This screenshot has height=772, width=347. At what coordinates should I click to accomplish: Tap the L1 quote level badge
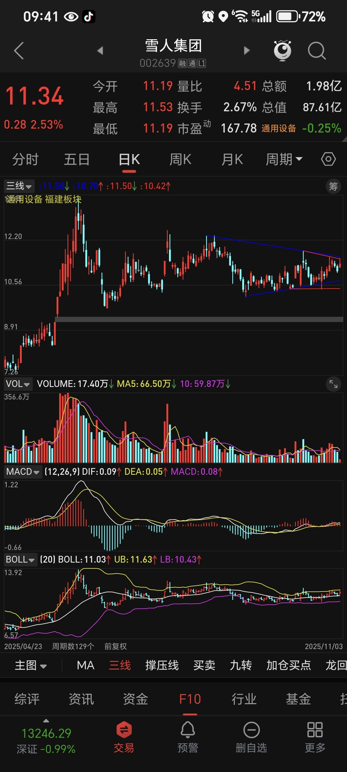(201, 63)
